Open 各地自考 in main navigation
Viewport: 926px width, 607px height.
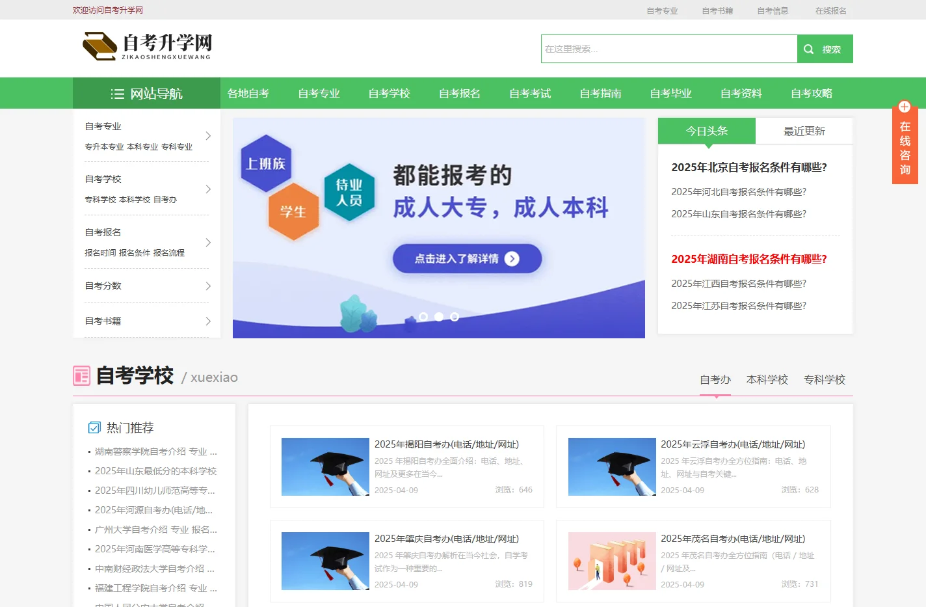click(248, 93)
